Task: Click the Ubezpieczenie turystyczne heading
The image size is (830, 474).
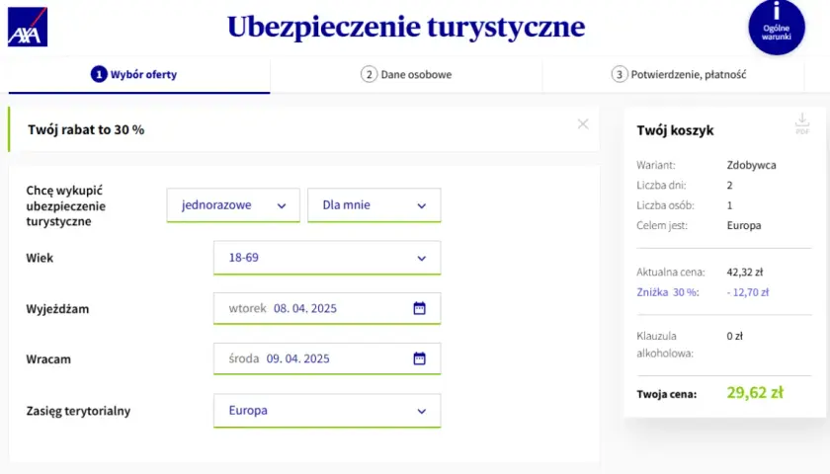Action: (406, 27)
